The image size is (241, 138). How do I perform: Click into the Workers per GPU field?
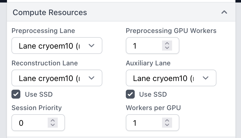pos(144,123)
